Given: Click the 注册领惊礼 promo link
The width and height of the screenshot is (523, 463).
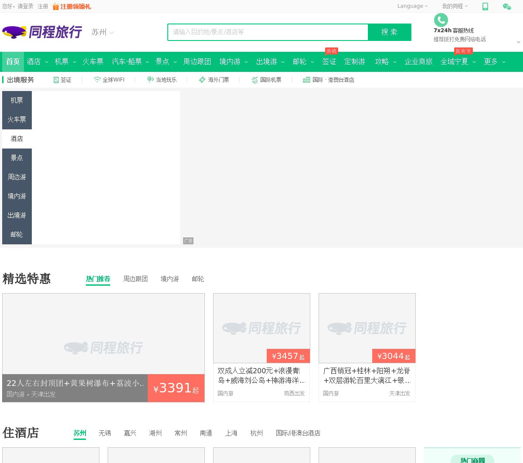Looking at the screenshot, I should pos(75,7).
